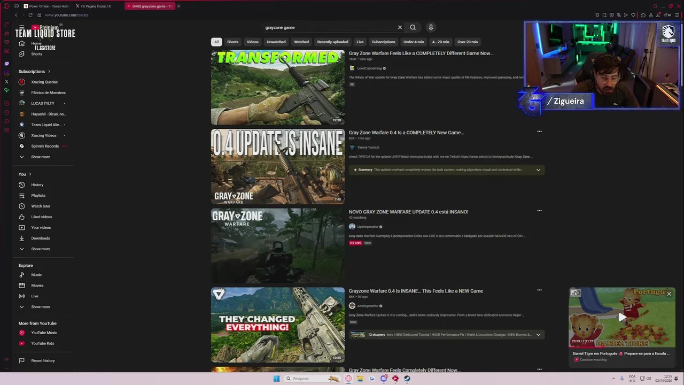Open Twitch from the Opera sidebar
Image resolution: width=684 pixels, height=385 pixels.
pos(6,64)
